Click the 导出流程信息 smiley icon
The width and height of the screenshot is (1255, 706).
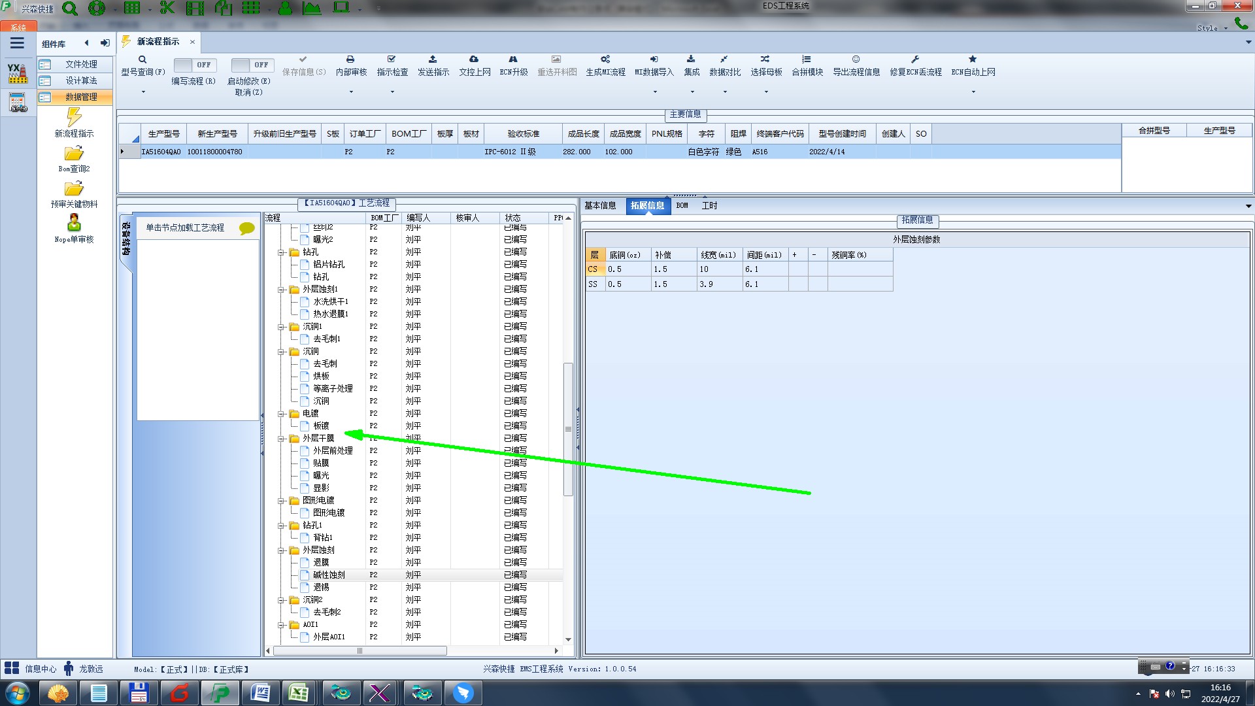(x=856, y=59)
